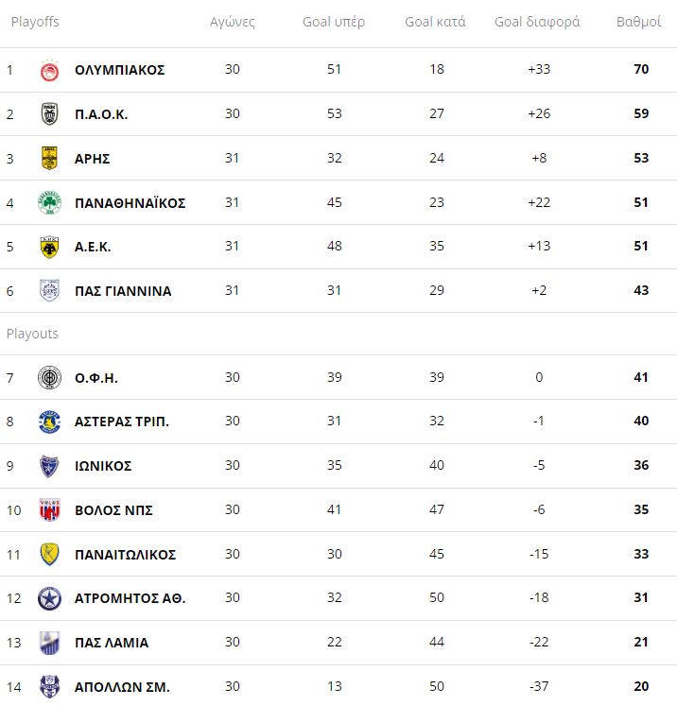
Task: Click the P.A.O.K. club logo
Action: click(49, 114)
